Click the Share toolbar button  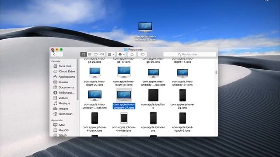[132, 54]
